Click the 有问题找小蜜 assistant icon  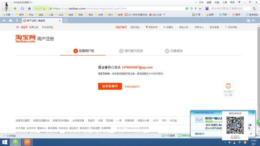[x=228, y=89]
